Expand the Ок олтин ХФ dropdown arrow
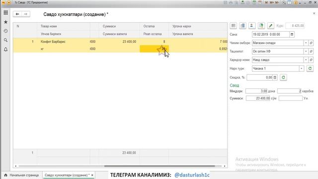Viewport: 318px width, 179px height. (x=306, y=52)
